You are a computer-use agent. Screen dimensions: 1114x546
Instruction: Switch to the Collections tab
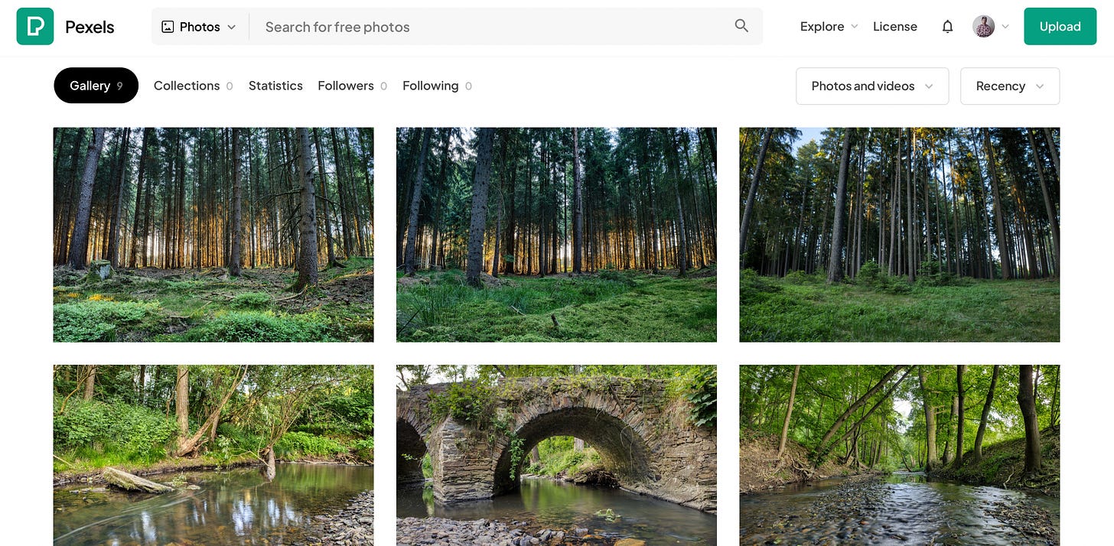click(x=193, y=86)
